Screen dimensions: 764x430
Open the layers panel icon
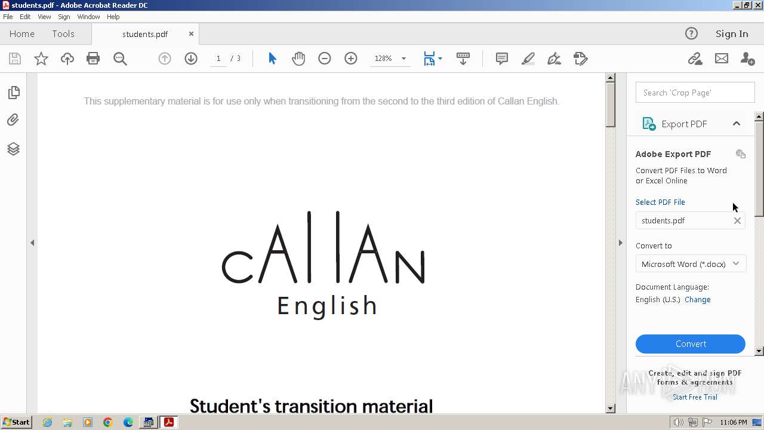coord(13,149)
